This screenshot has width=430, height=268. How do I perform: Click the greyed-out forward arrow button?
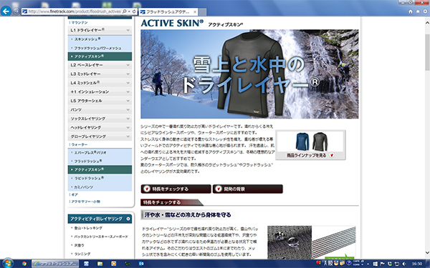[x=16, y=11]
